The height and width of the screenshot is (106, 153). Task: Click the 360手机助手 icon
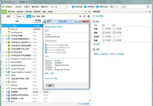(9, 55)
